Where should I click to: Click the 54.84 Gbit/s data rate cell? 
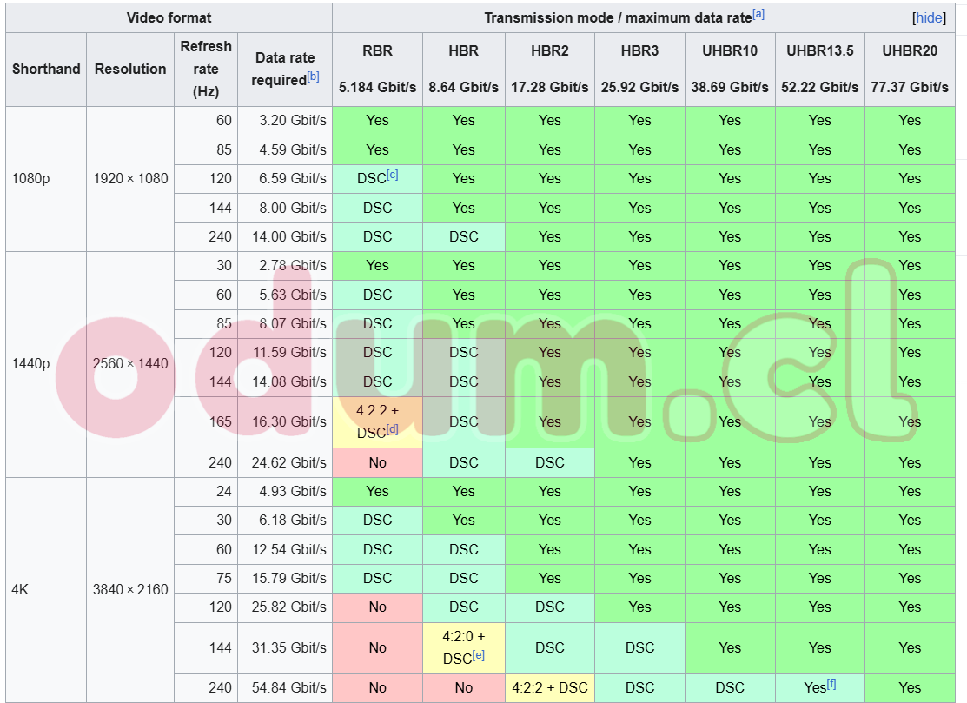pyautogui.click(x=285, y=687)
